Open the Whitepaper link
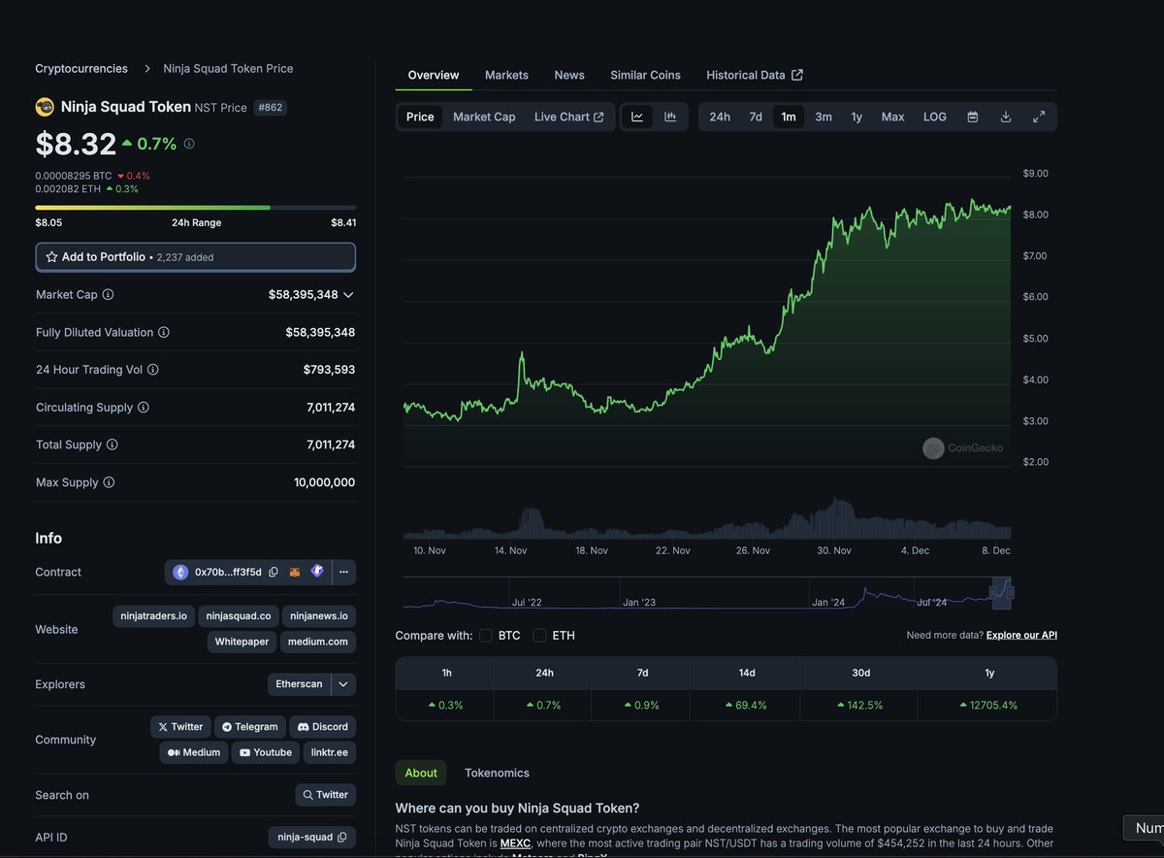This screenshot has width=1164, height=858. pos(242,642)
